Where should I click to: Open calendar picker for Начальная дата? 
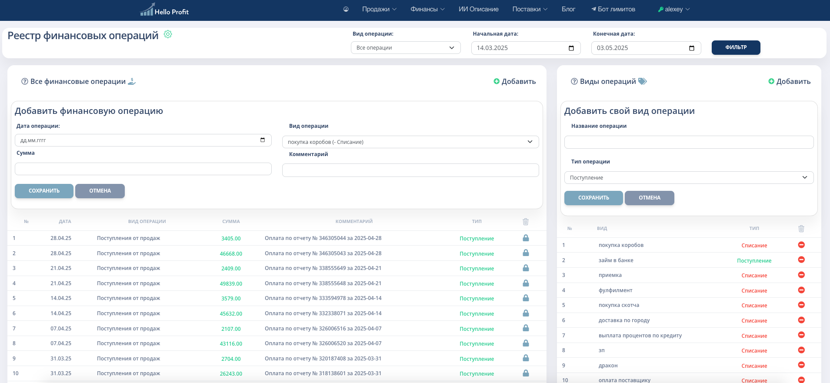pyautogui.click(x=571, y=48)
